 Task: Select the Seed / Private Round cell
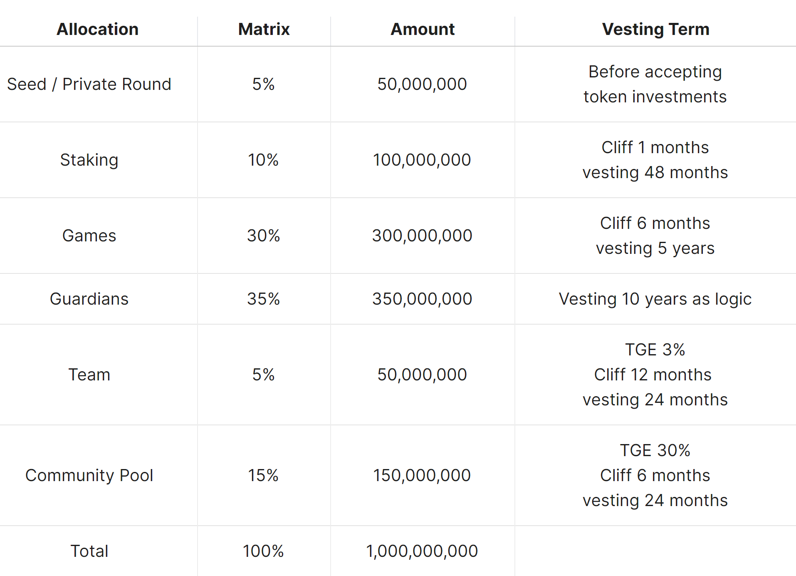(x=89, y=84)
